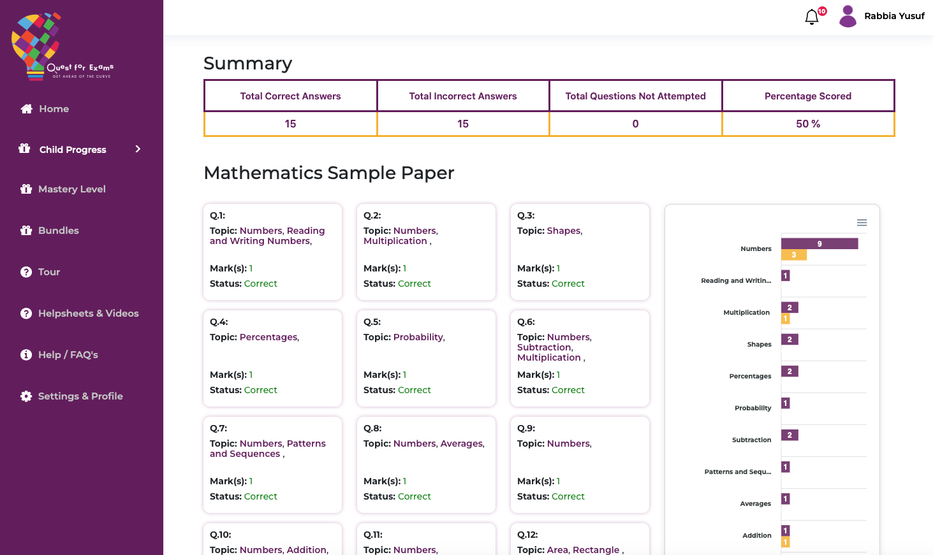Click the purple Numbers bar showing 9

(x=819, y=243)
